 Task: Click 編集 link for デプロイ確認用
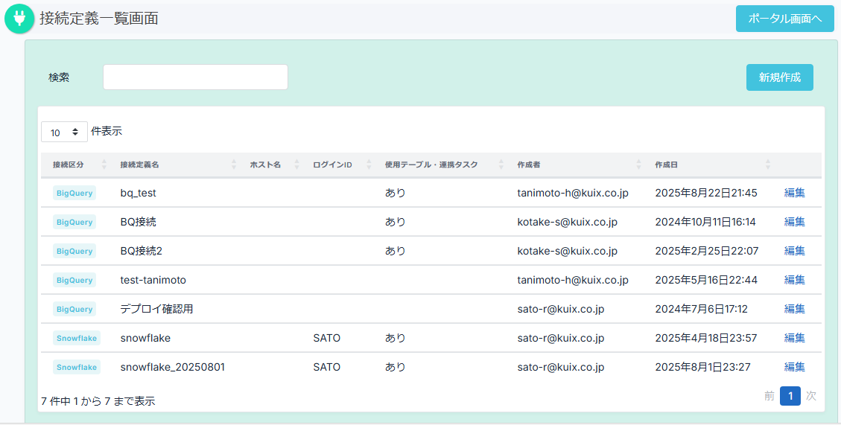tap(794, 309)
